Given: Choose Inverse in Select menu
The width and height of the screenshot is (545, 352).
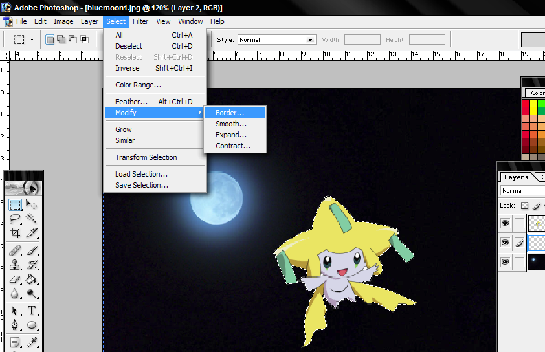Looking at the screenshot, I should coord(154,68).
